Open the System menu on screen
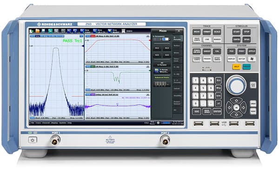Viewport: 279px width, 169px height. pyautogui.click(x=63, y=123)
